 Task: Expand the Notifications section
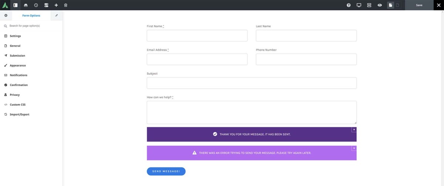tap(18, 75)
